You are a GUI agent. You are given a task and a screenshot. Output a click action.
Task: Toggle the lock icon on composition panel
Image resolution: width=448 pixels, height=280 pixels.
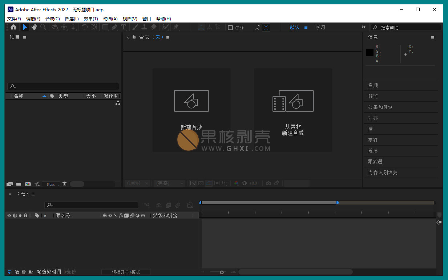pos(134,37)
